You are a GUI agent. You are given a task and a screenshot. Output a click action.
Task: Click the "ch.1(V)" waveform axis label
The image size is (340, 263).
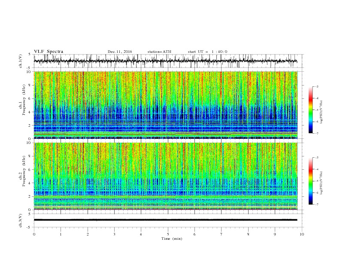21,61
